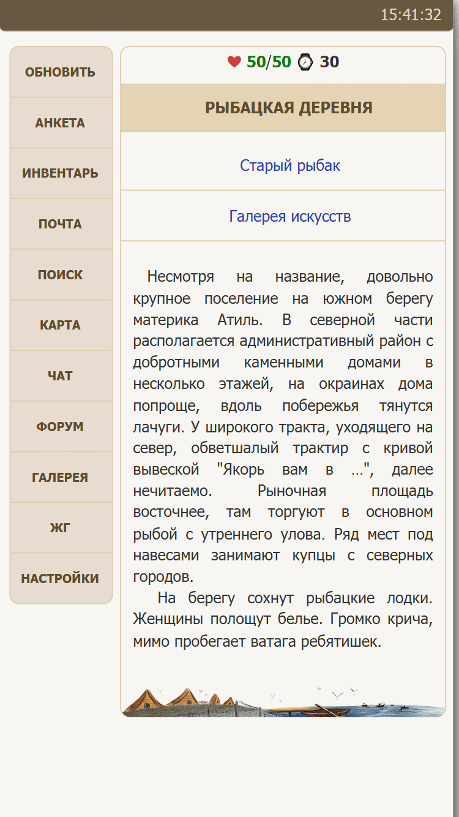Open the КАРТА map page

coord(61,325)
